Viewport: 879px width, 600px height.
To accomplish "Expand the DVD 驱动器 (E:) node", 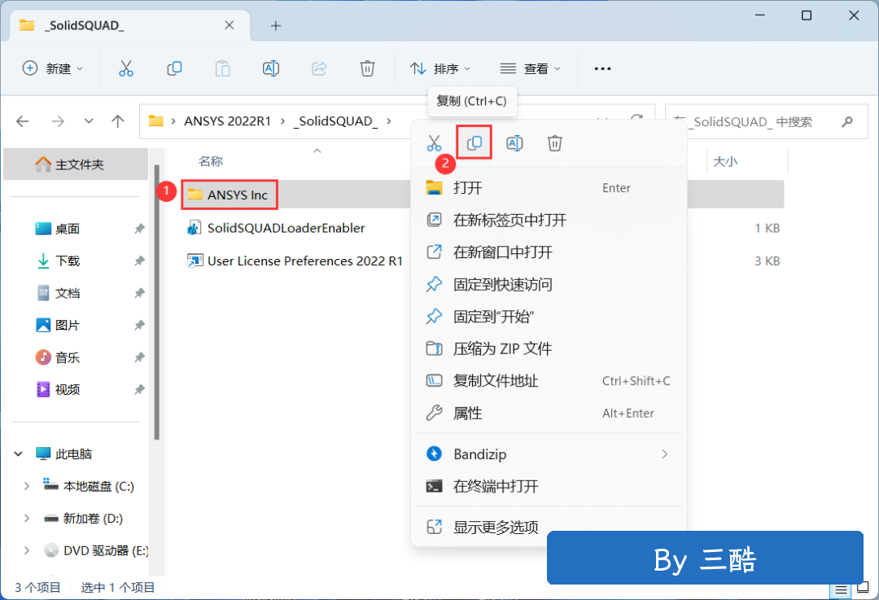I will point(26,550).
